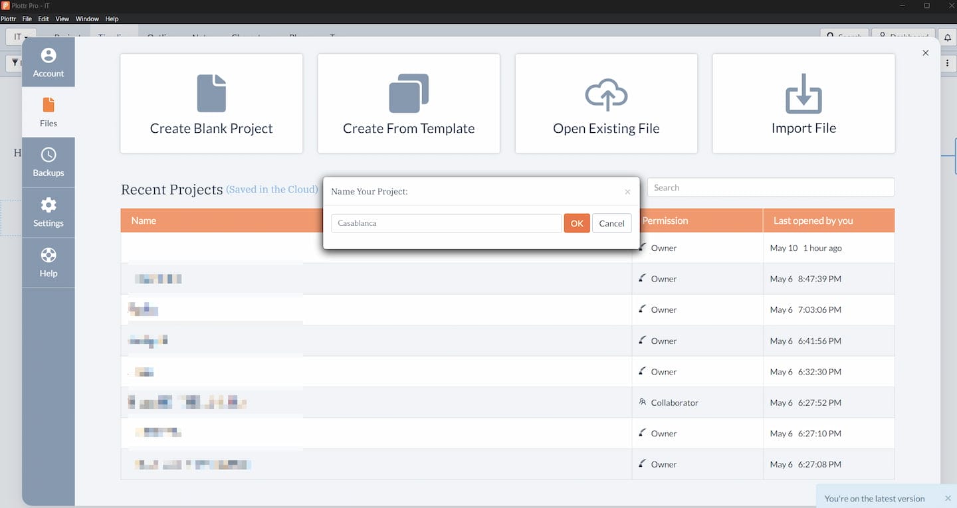957x508 pixels.
Task: Click the recent projects Search field
Action: coord(770,187)
